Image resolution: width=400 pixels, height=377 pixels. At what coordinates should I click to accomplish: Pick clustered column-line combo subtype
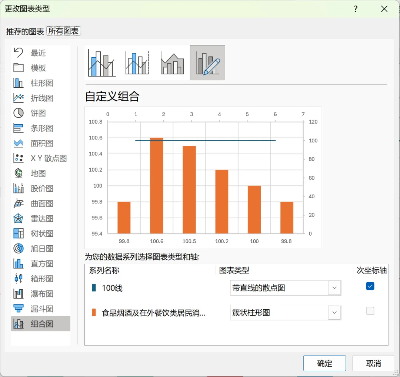point(102,63)
